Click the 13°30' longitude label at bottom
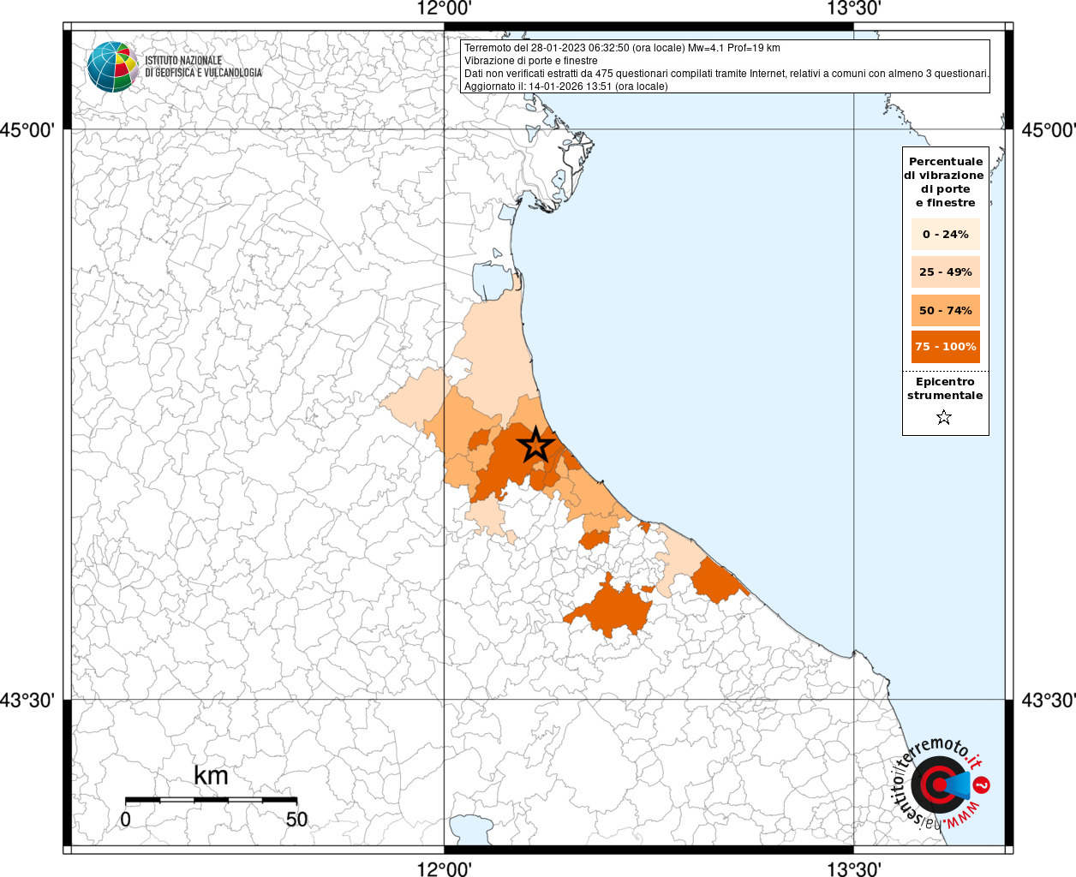Image resolution: width=1076 pixels, height=877 pixels. point(853,868)
